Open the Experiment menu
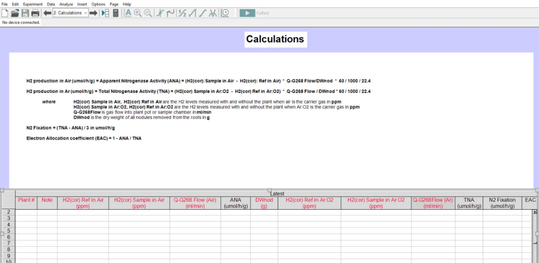 (33, 4)
